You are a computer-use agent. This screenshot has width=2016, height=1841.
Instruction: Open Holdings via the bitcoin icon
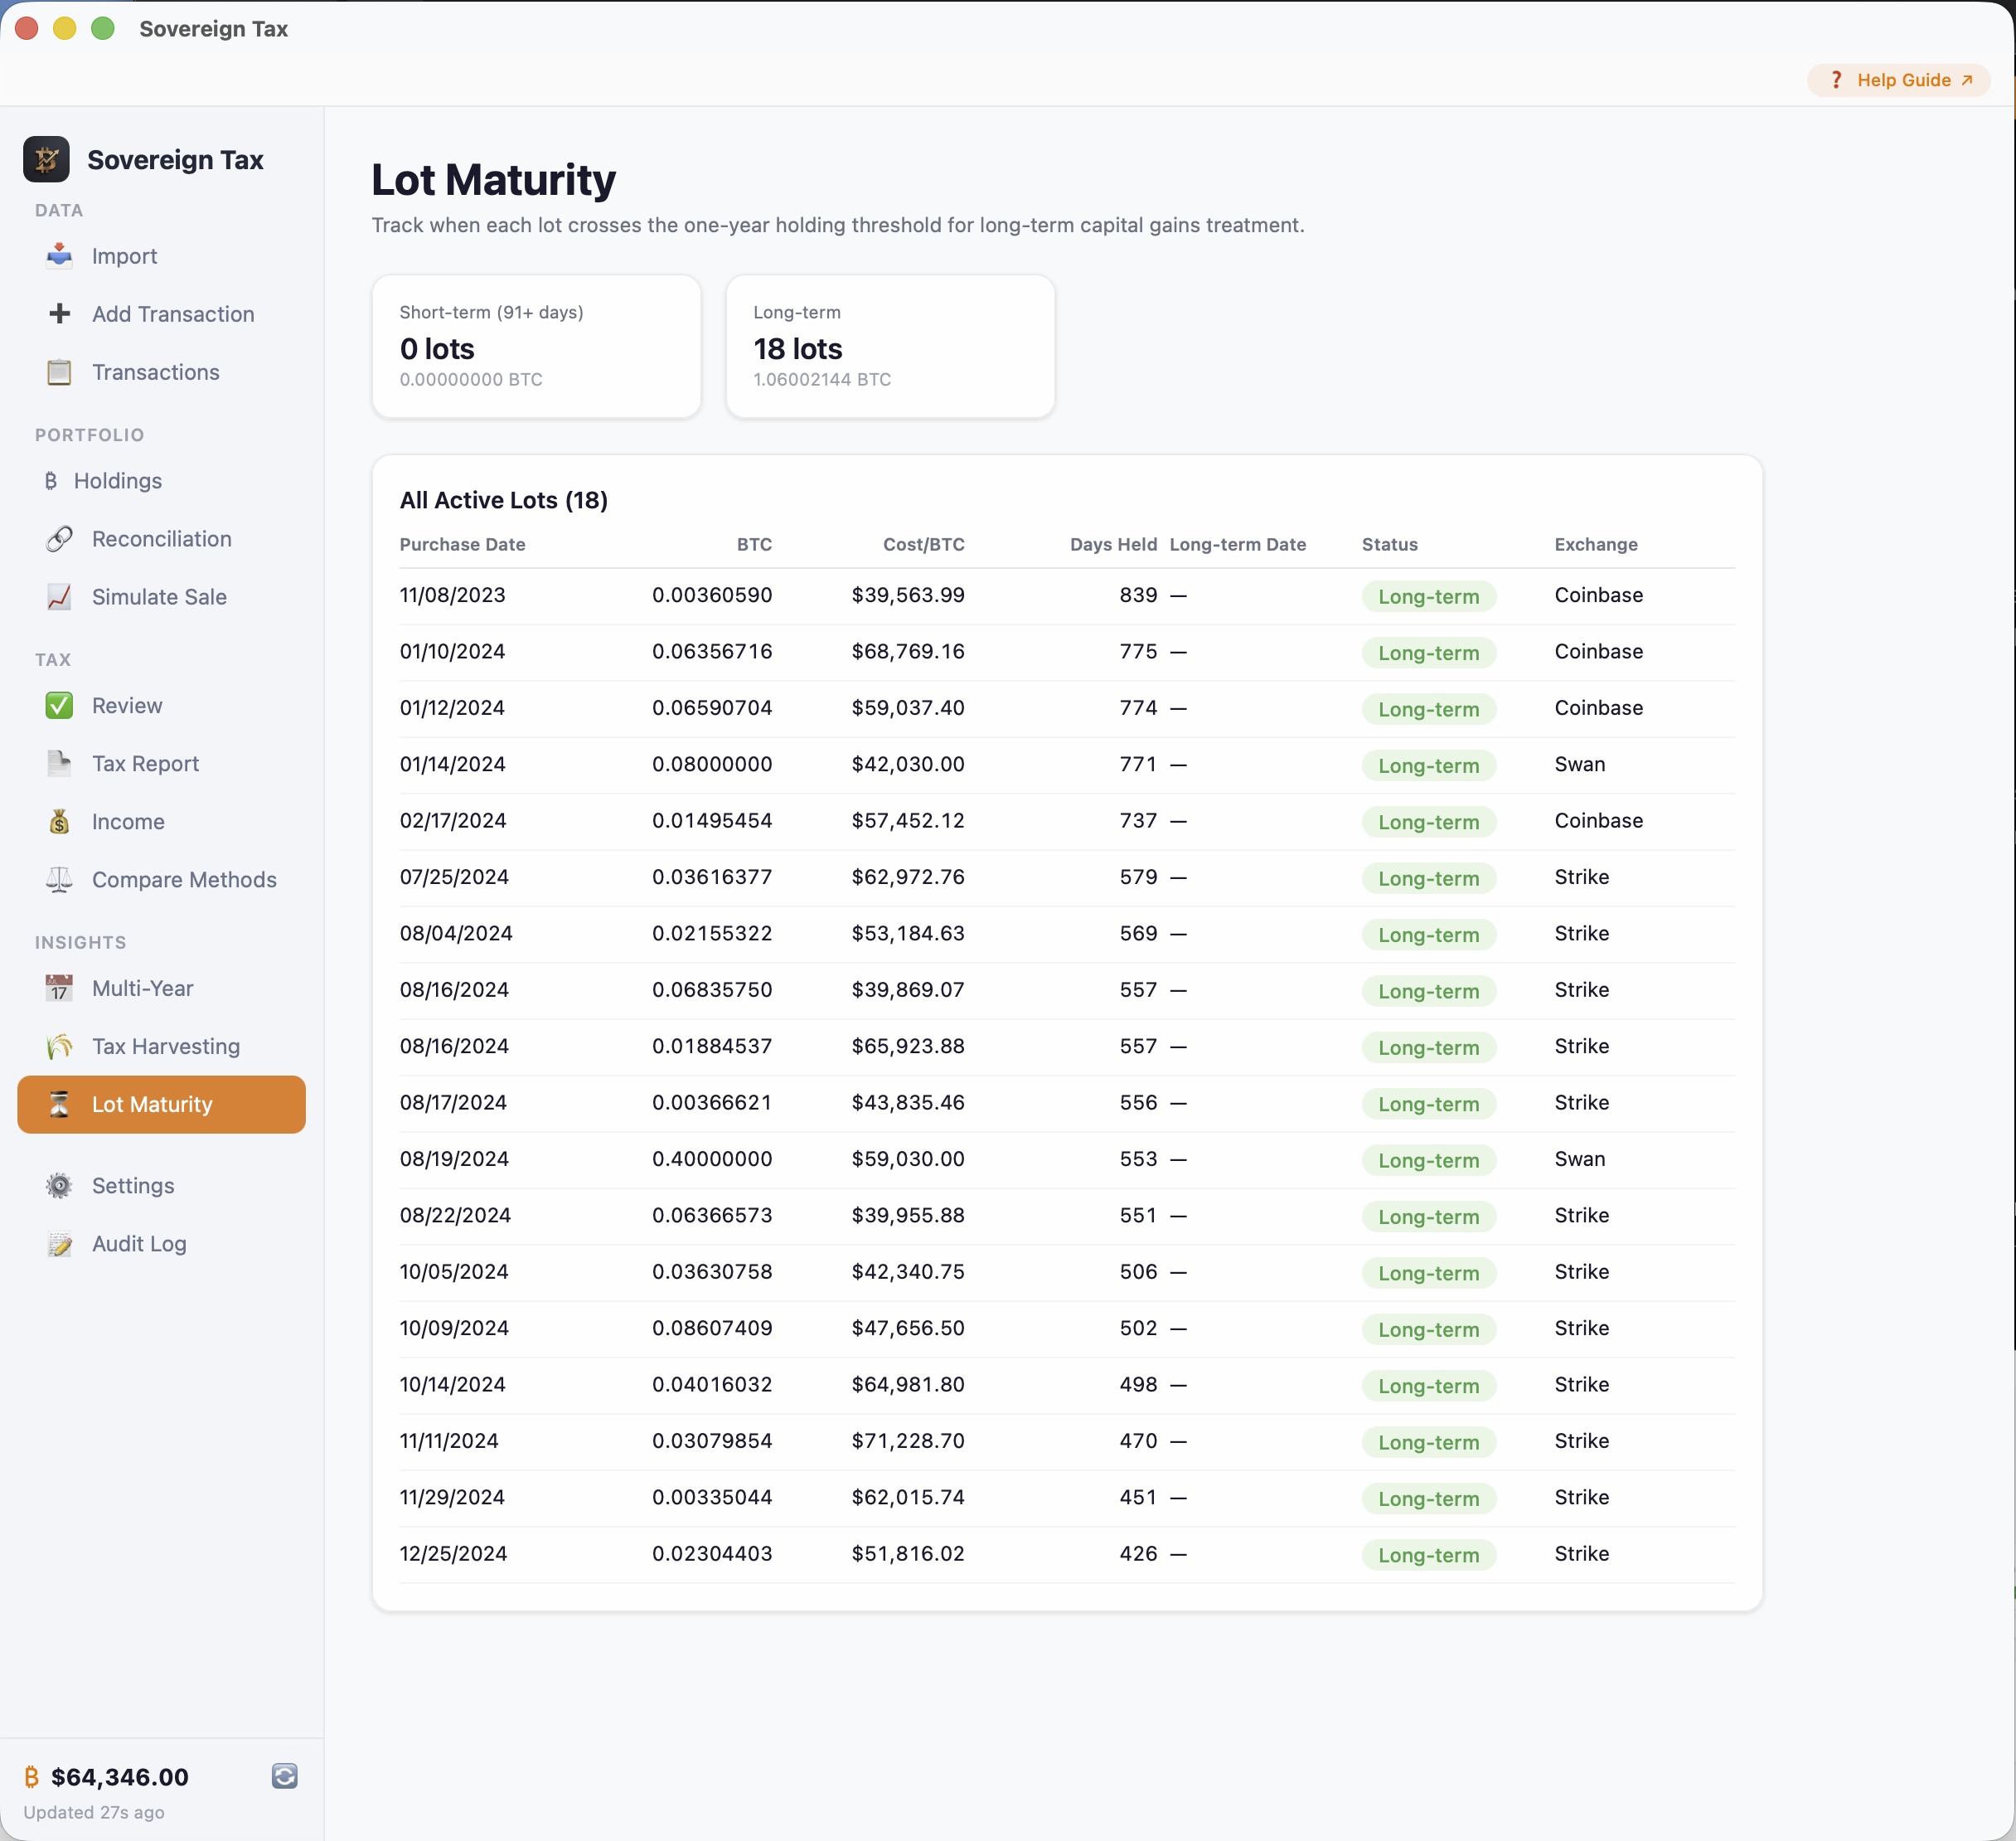coord(52,480)
